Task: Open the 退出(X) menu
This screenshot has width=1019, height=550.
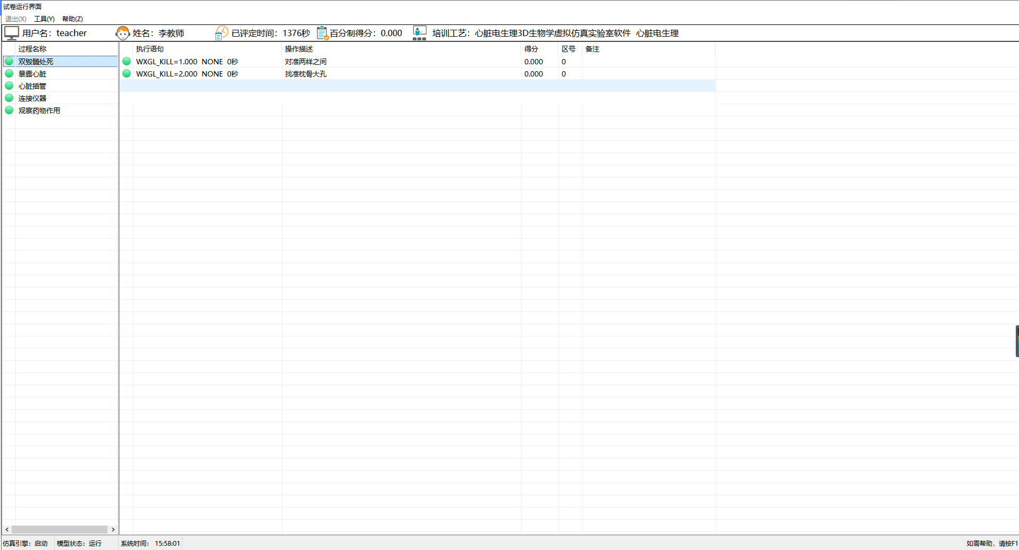Action: point(15,19)
